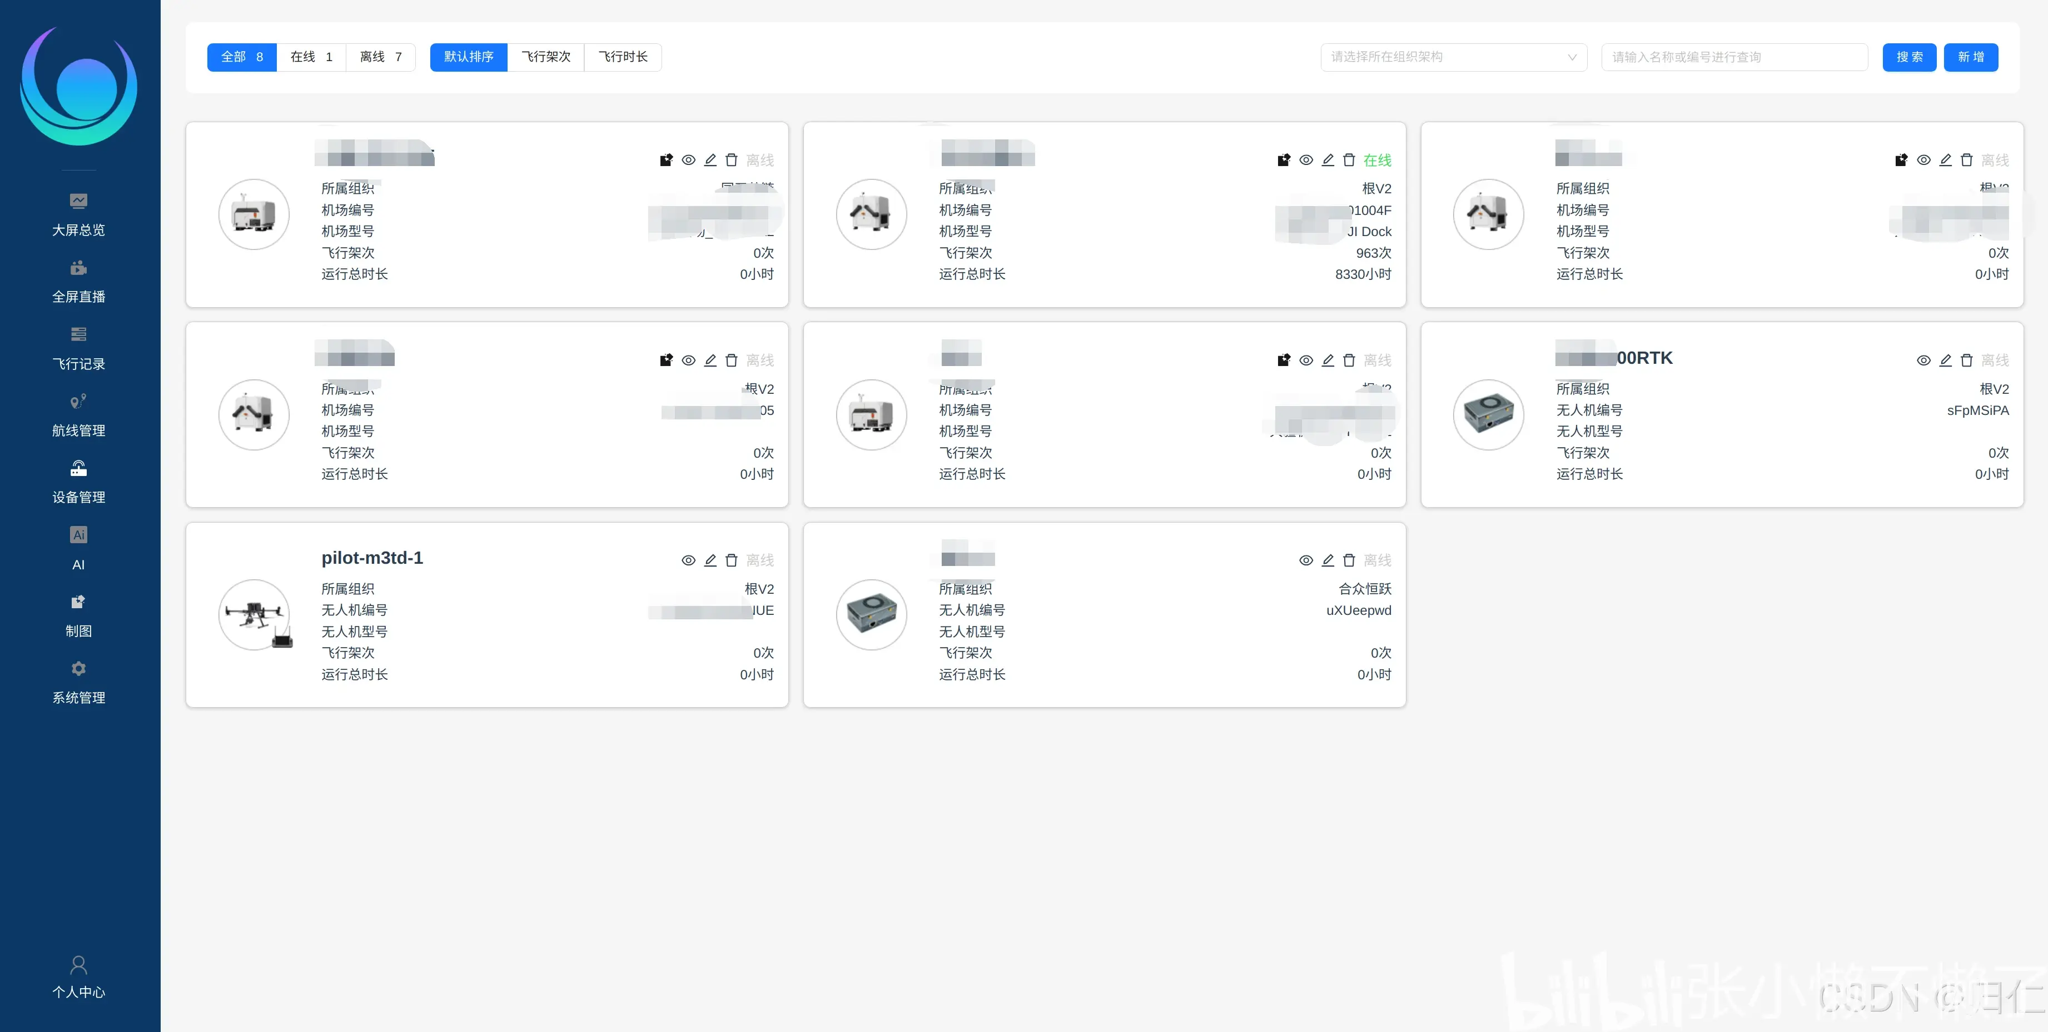Screen dimensions: 2048x1032
Task: Click the green 在线 status label
Action: [x=1377, y=161]
